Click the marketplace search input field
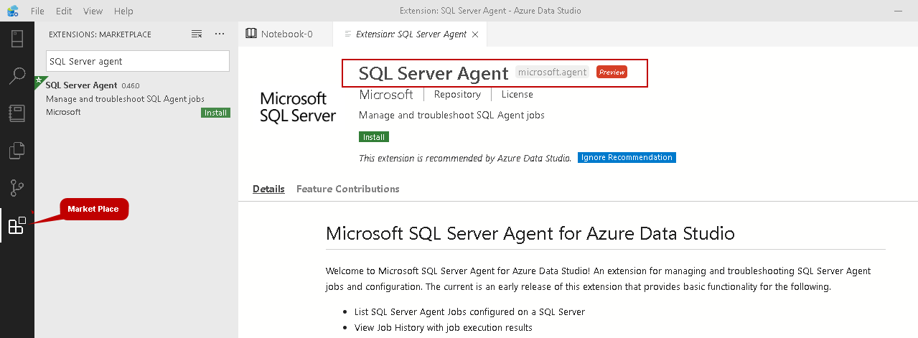918x338 pixels. (x=137, y=62)
